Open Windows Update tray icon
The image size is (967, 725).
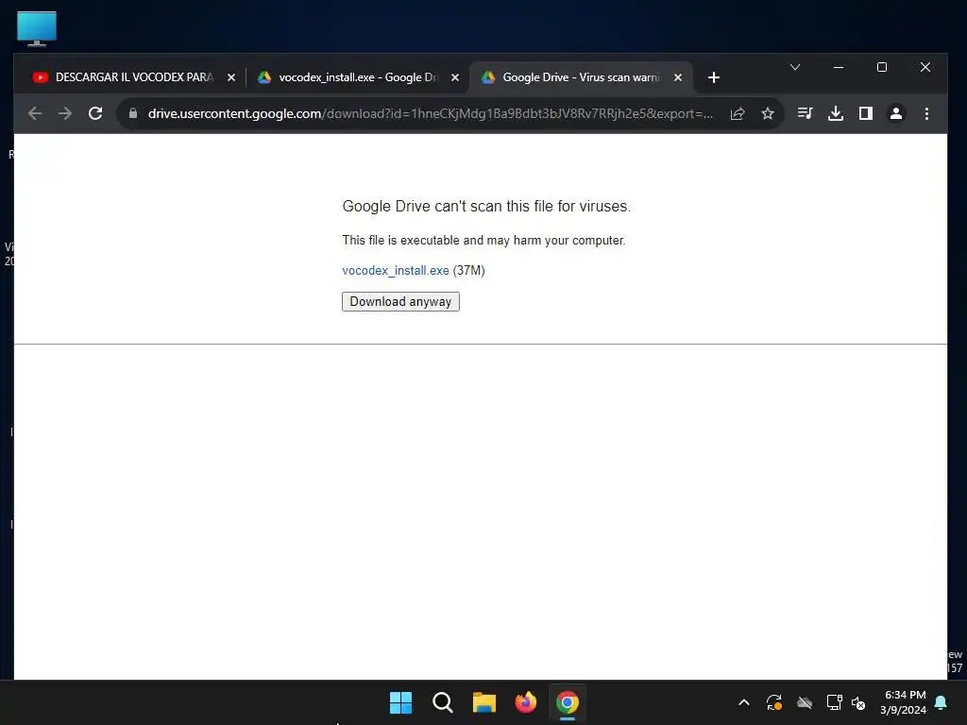click(x=774, y=702)
